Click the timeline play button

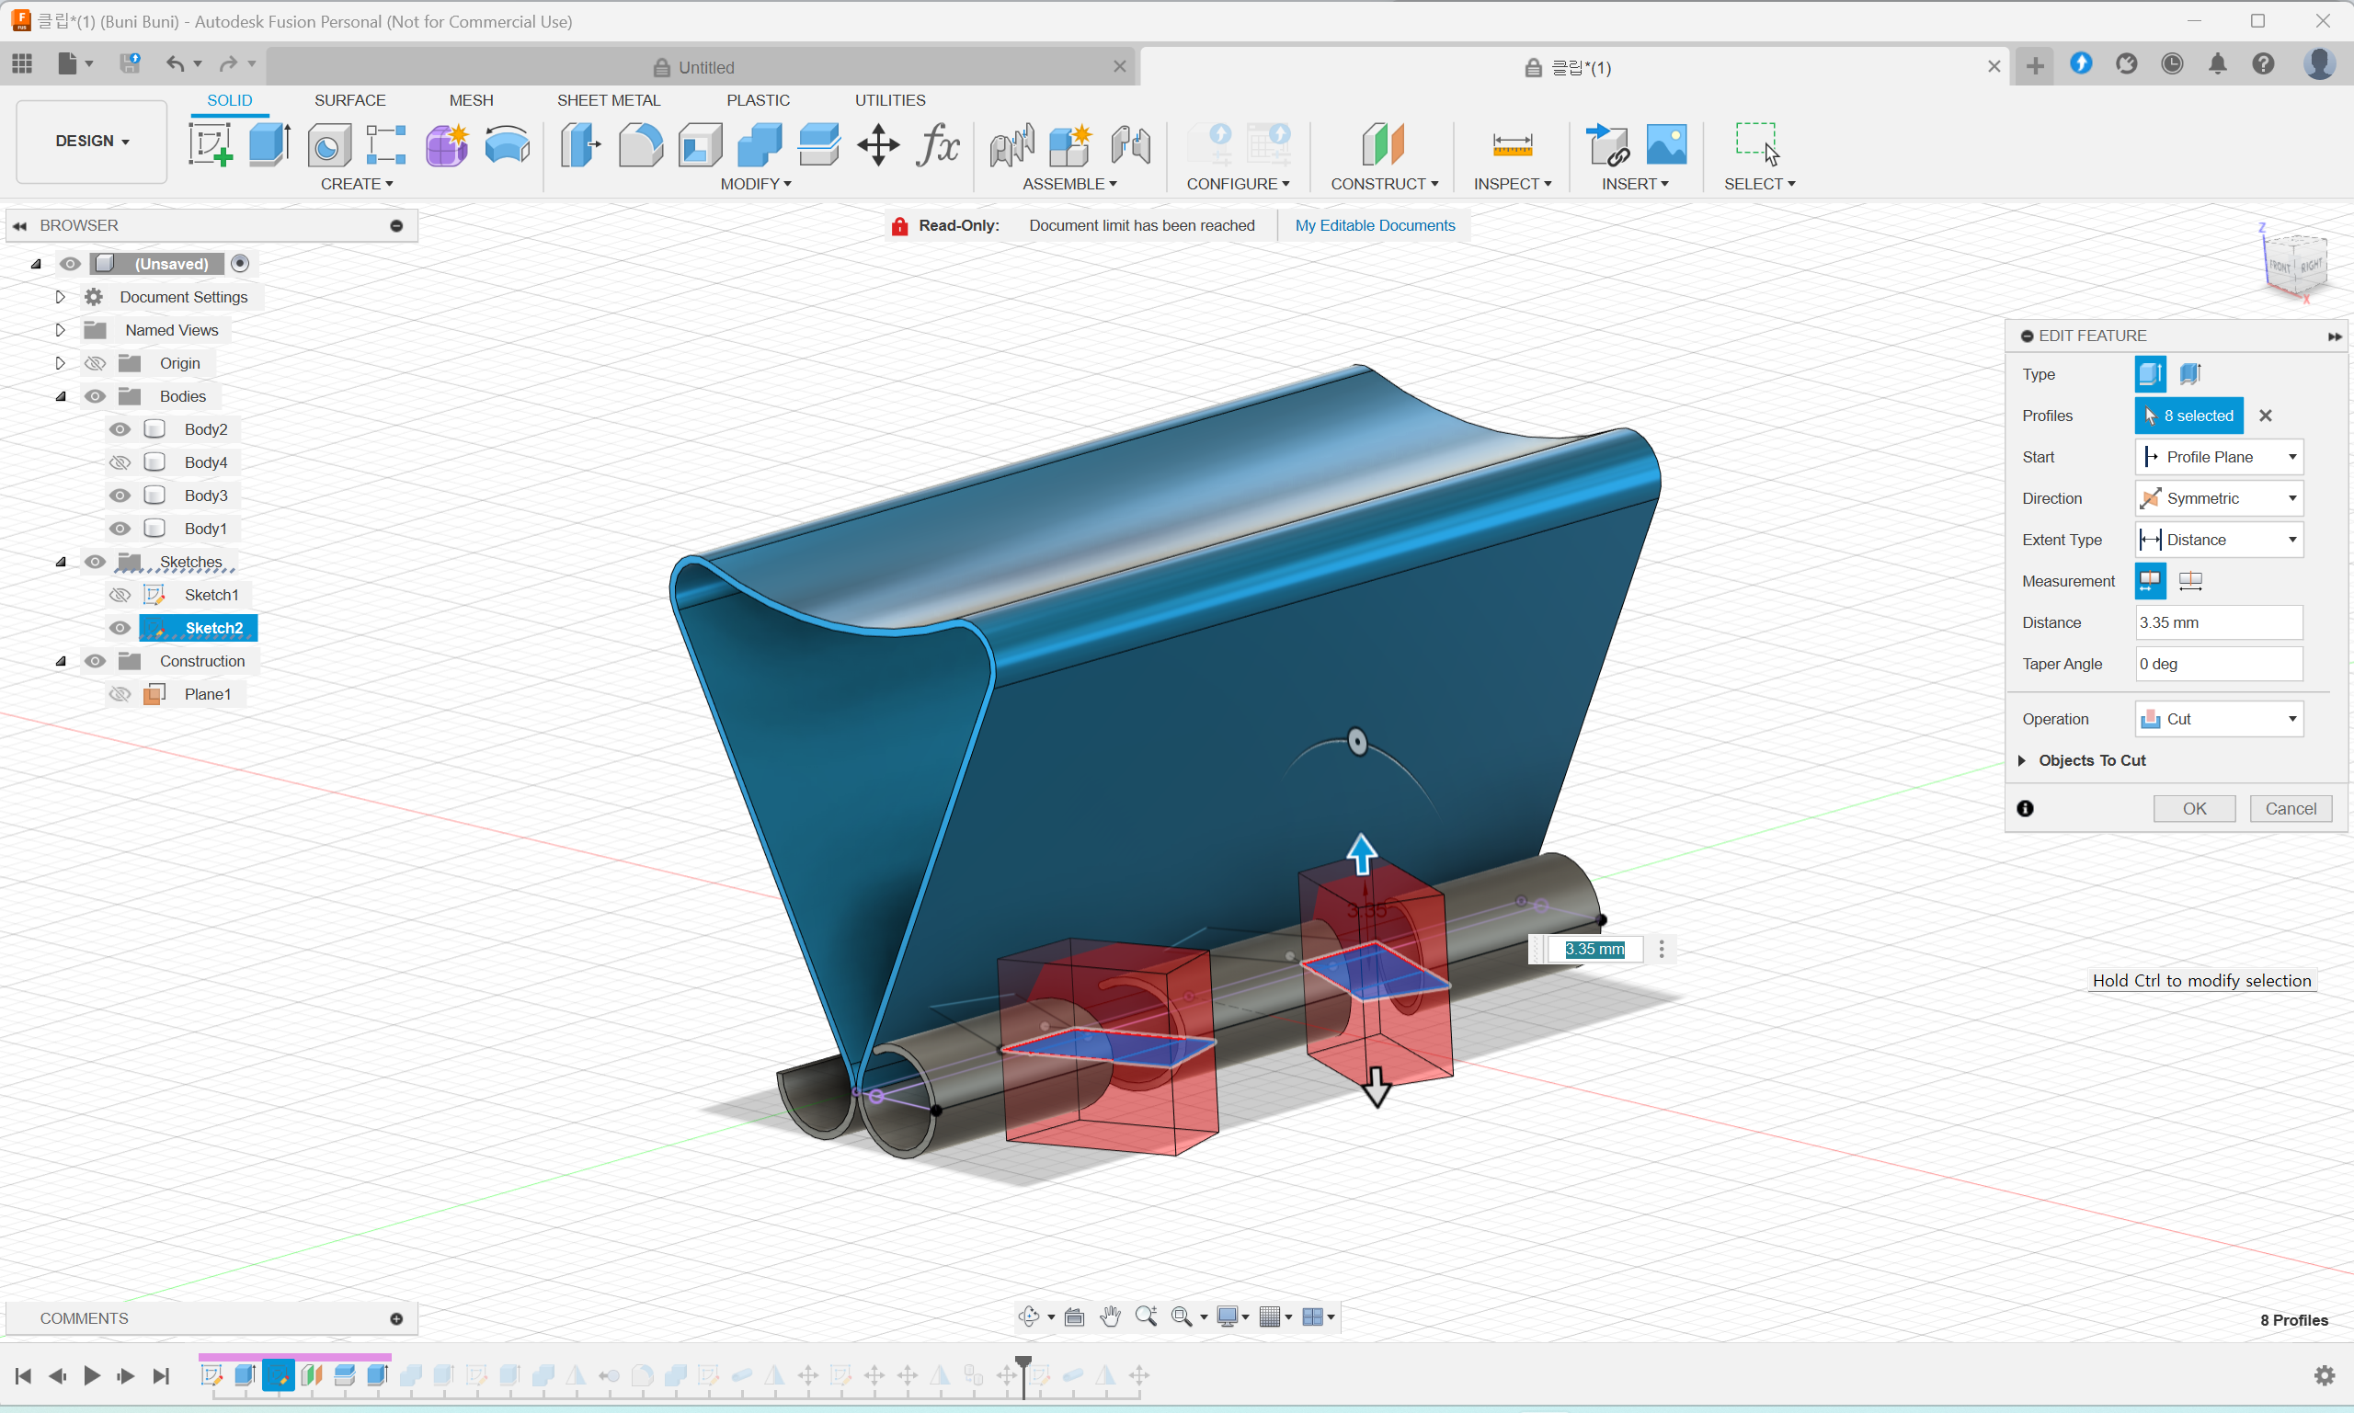91,1375
